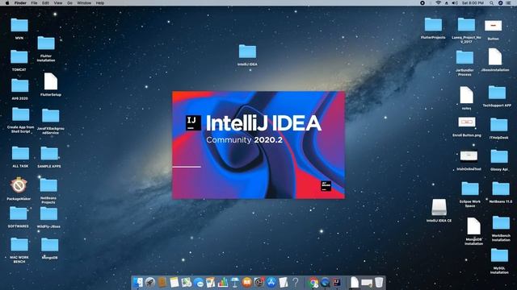517x290 pixels.
Task: Click the Wi-Fi status icon
Action: [x=438, y=3]
